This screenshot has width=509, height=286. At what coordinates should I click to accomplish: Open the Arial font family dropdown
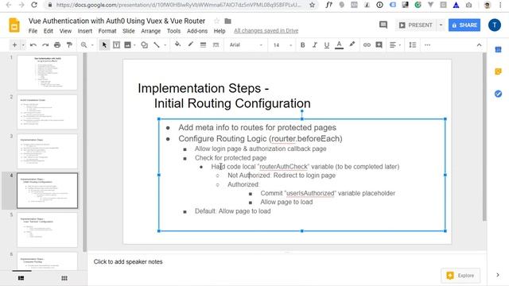coord(246,45)
